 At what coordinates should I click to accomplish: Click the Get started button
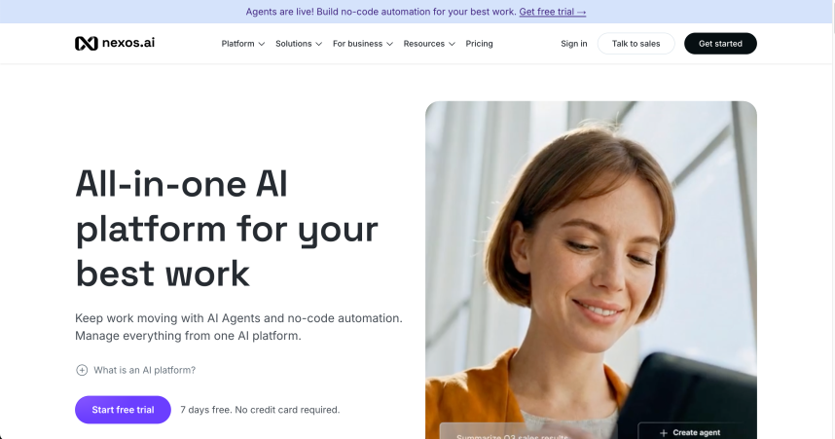[720, 44]
